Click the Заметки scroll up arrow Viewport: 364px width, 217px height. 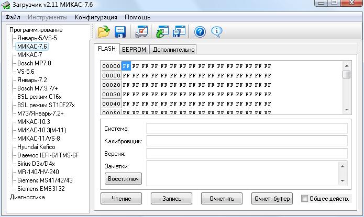pyautogui.click(x=343, y=166)
